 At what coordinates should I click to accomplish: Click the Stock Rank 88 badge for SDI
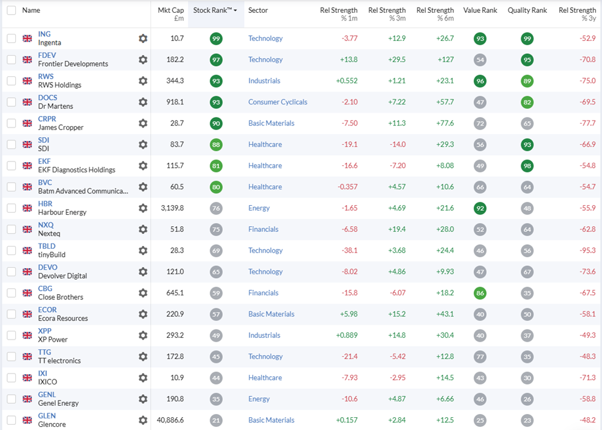coord(216,144)
